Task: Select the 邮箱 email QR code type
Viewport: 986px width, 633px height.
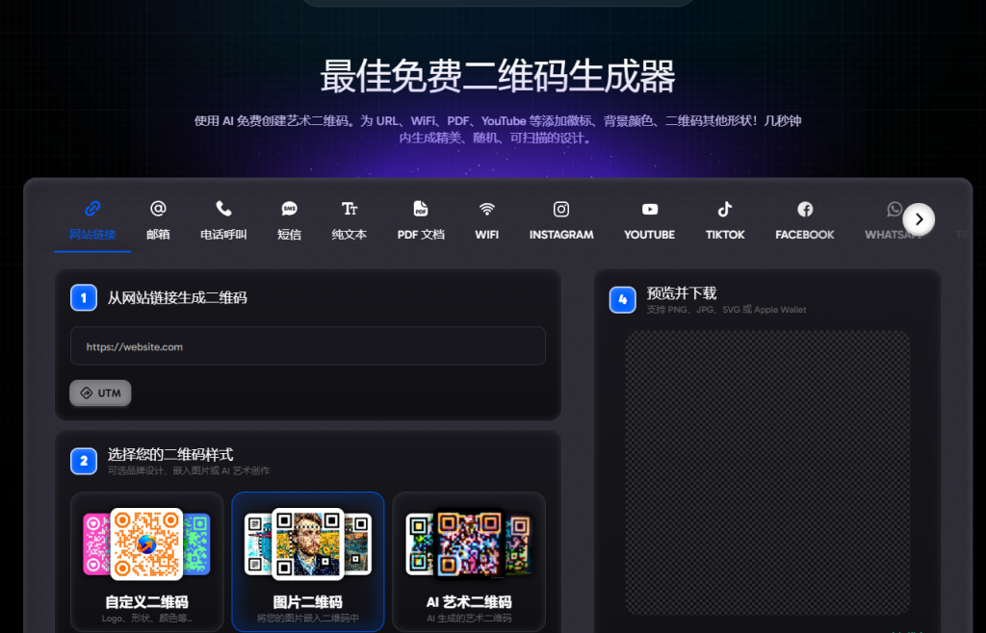Action: (158, 219)
